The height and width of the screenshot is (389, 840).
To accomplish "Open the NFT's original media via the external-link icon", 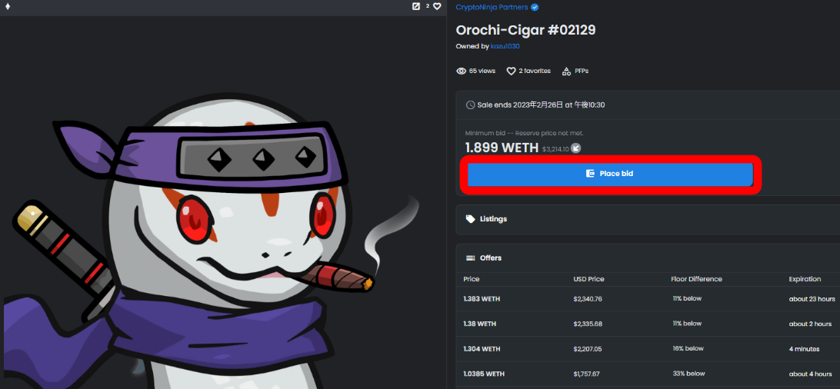I will (415, 6).
